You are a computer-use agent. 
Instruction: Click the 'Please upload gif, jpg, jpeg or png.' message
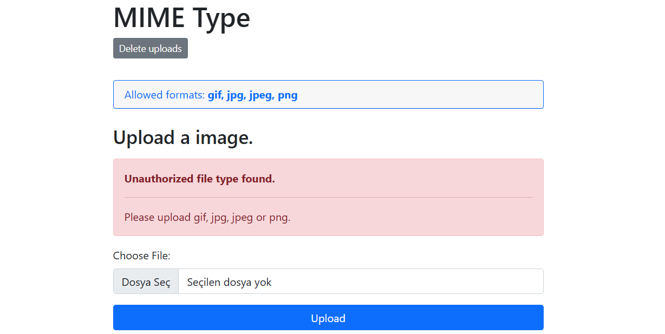tap(207, 218)
